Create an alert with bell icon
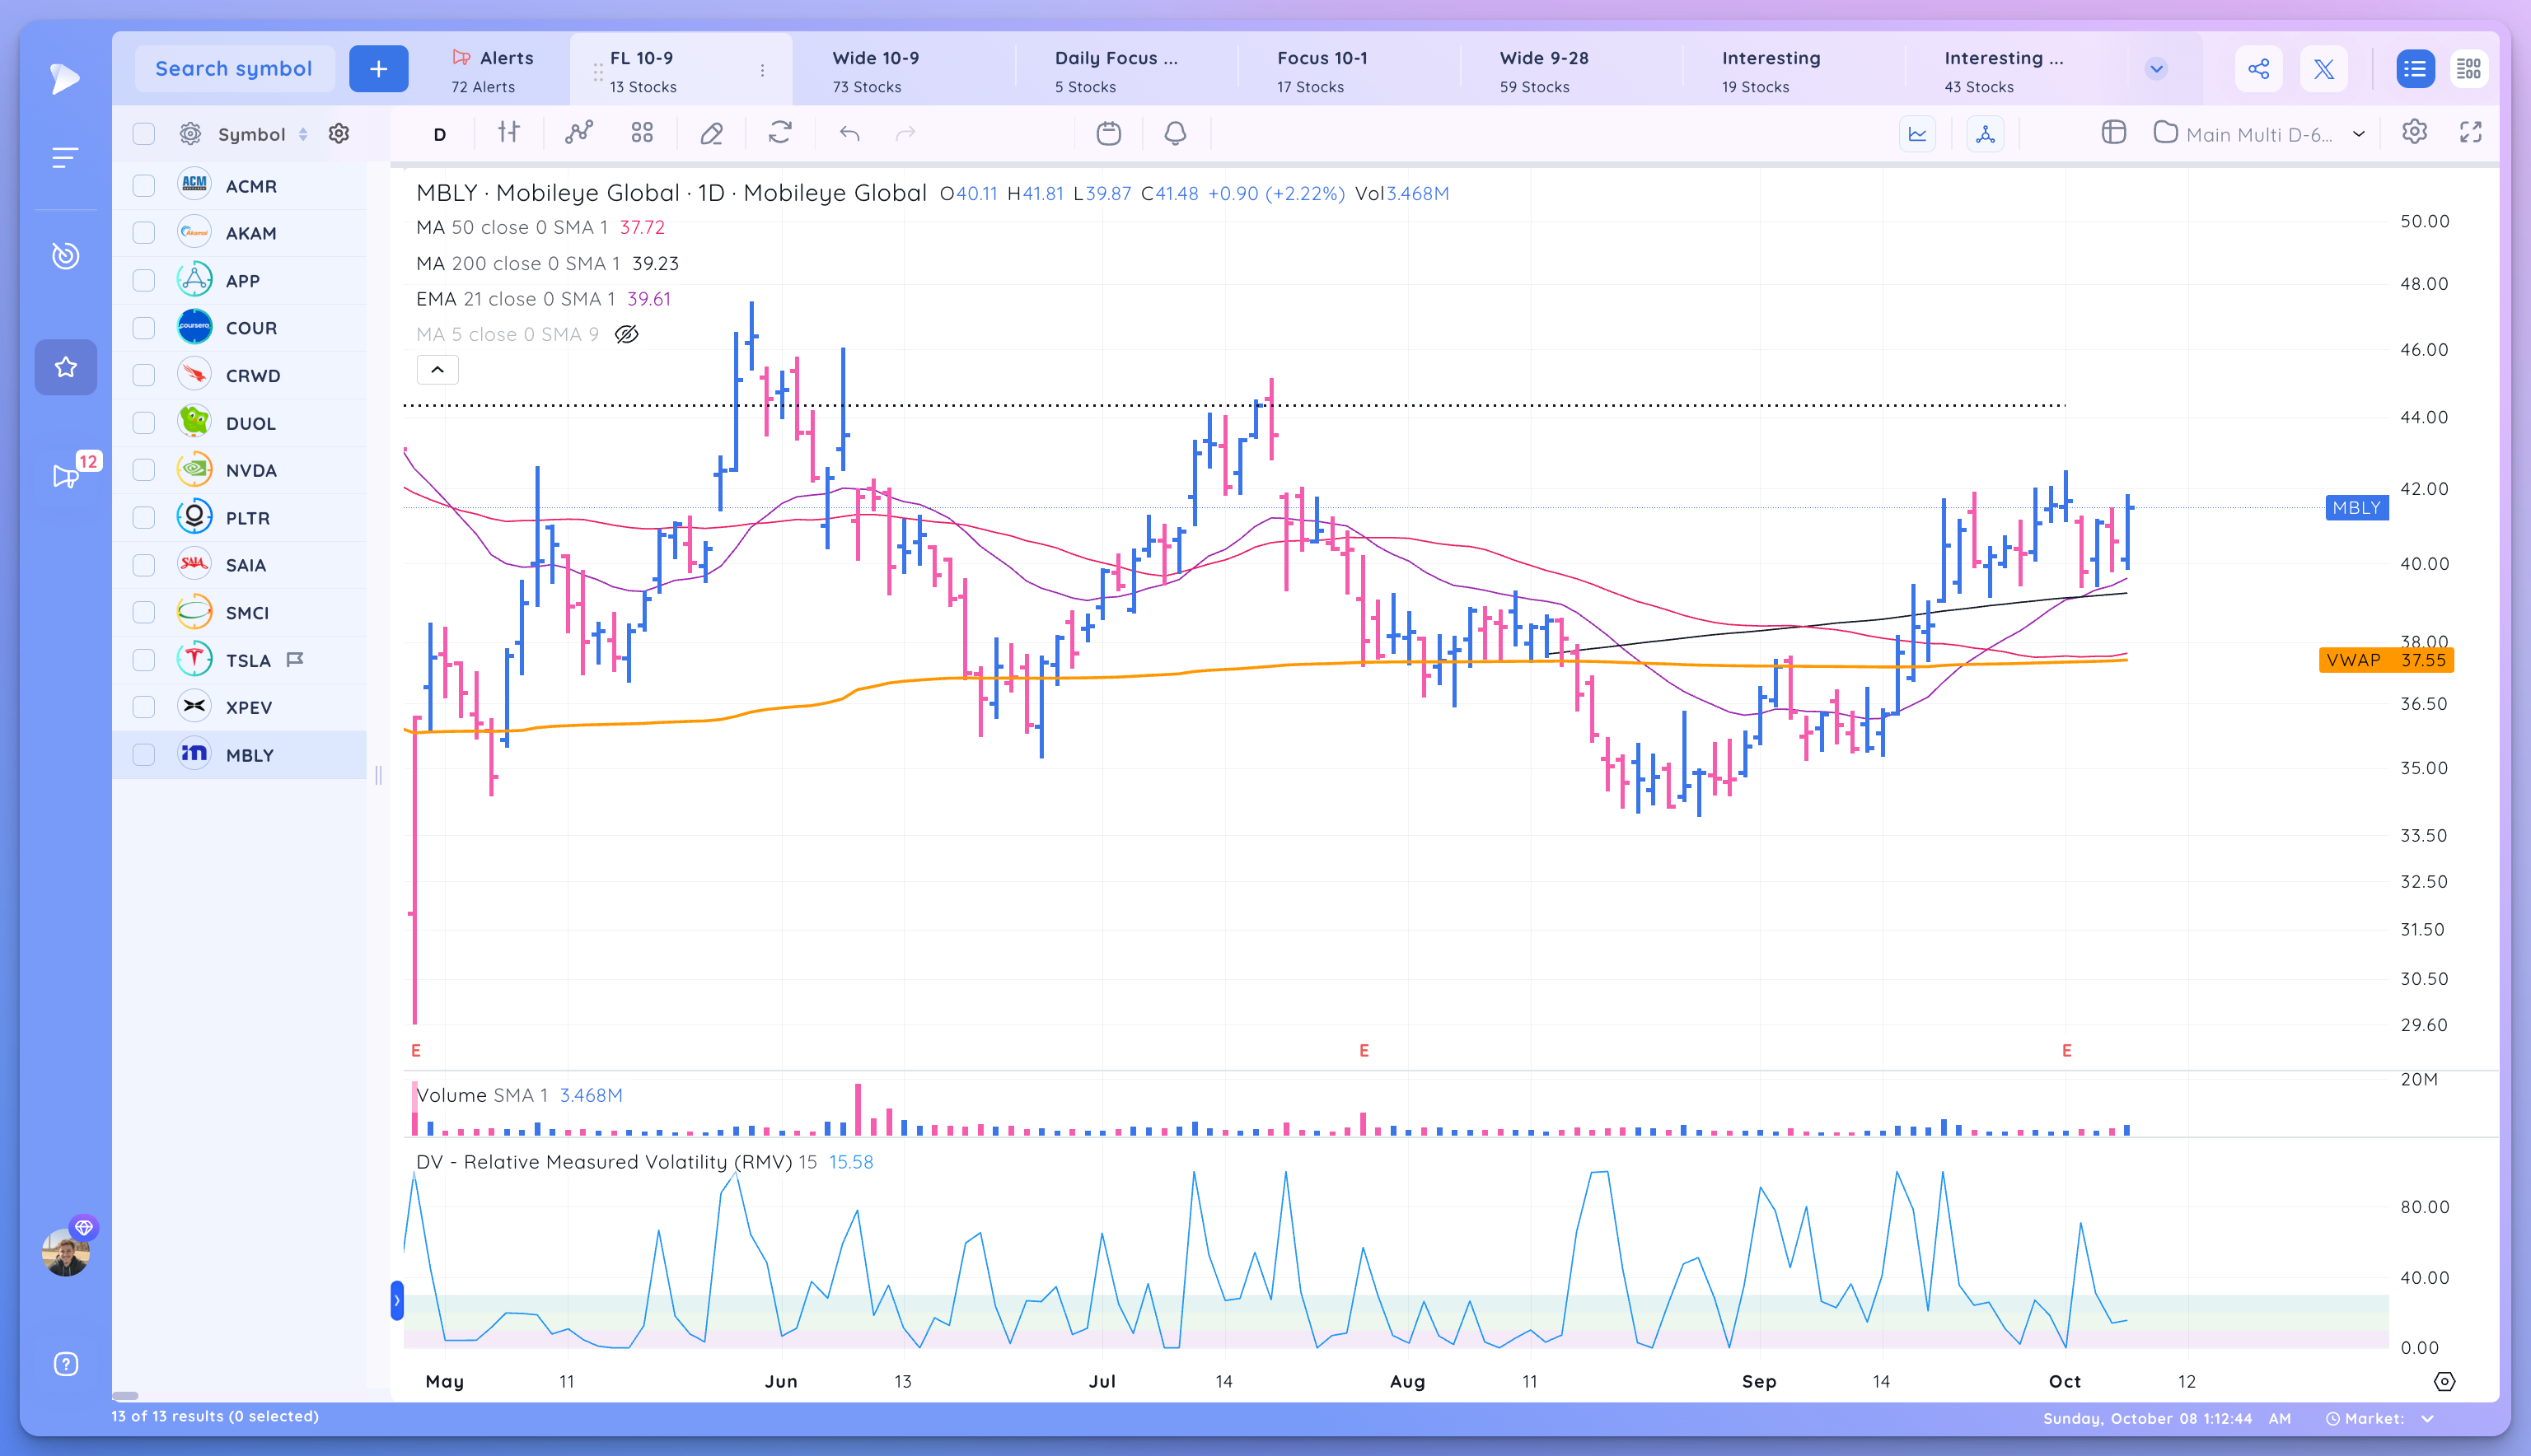The height and width of the screenshot is (1456, 2531). coord(1176,133)
